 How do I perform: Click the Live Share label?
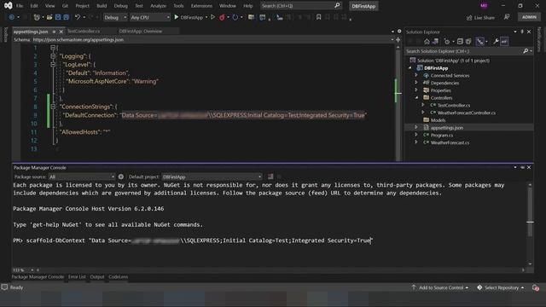pyautogui.click(x=485, y=17)
